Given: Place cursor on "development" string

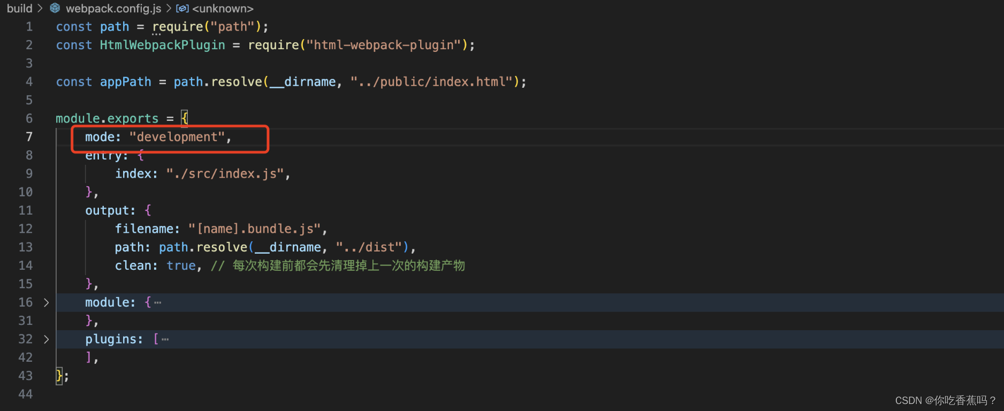Looking at the screenshot, I should click(x=177, y=137).
